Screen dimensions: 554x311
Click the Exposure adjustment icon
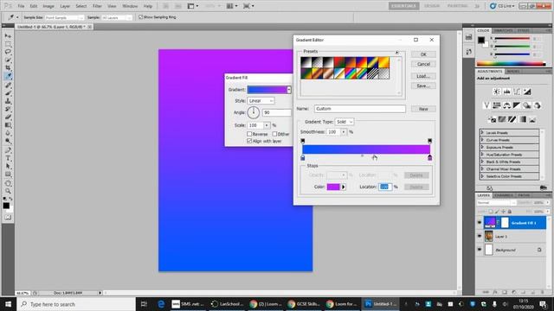pyautogui.click(x=527, y=92)
